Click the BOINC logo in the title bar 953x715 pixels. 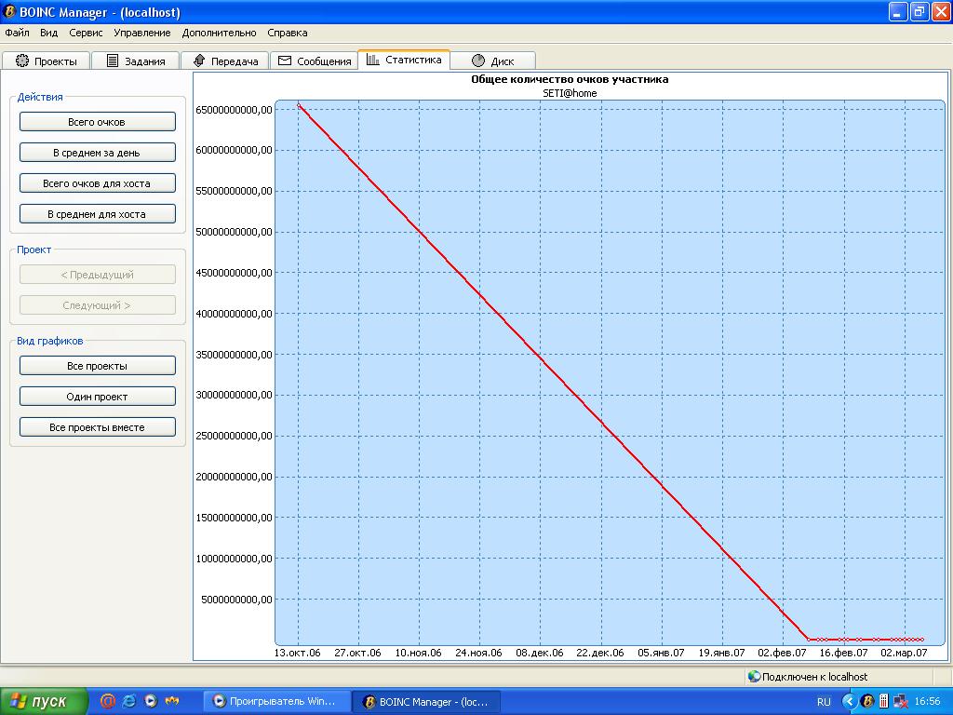coord(9,12)
